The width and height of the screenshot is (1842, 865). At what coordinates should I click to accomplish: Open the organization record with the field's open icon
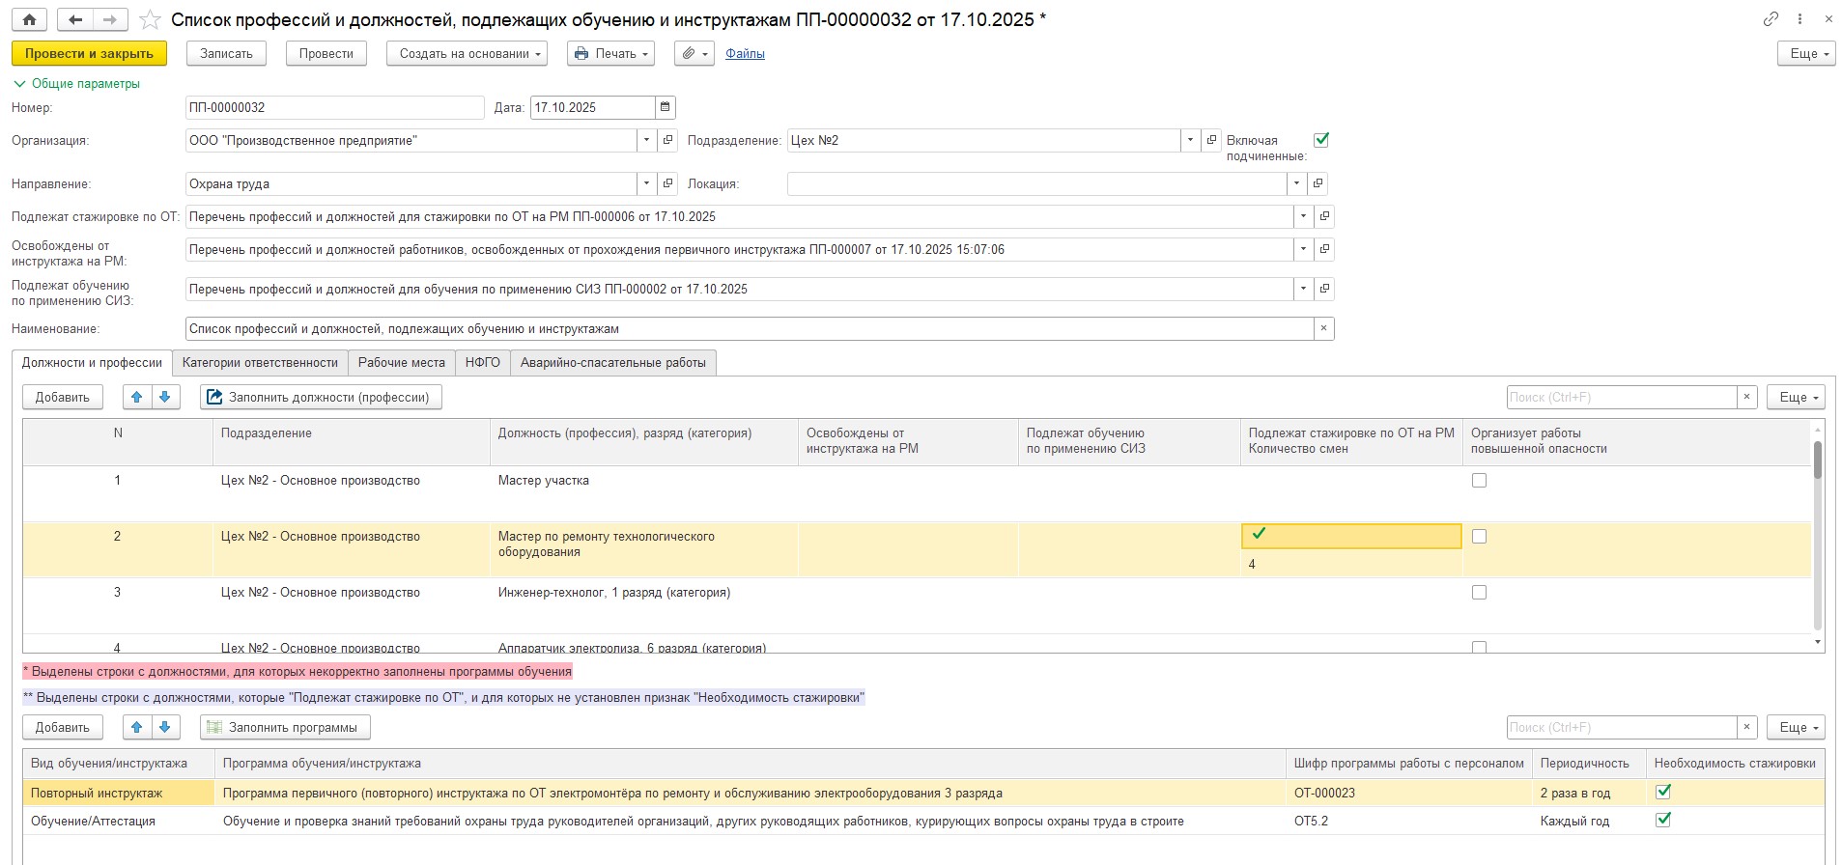click(667, 140)
